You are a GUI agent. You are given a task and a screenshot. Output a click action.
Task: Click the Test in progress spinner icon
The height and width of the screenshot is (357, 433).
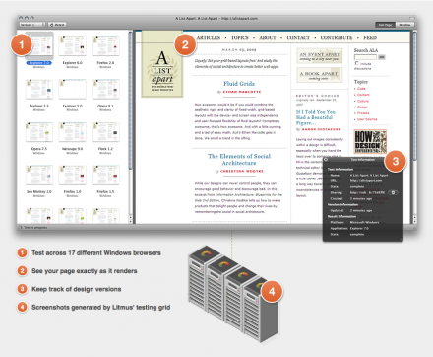click(21, 227)
